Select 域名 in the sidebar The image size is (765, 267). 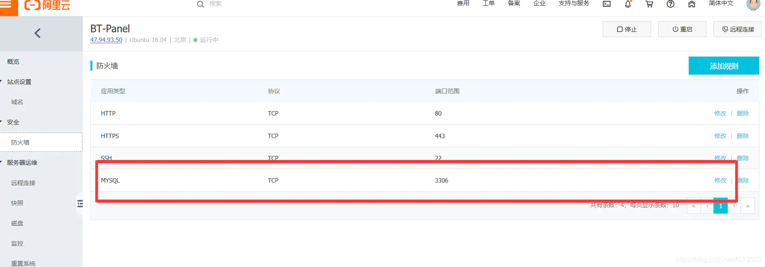click(x=17, y=102)
